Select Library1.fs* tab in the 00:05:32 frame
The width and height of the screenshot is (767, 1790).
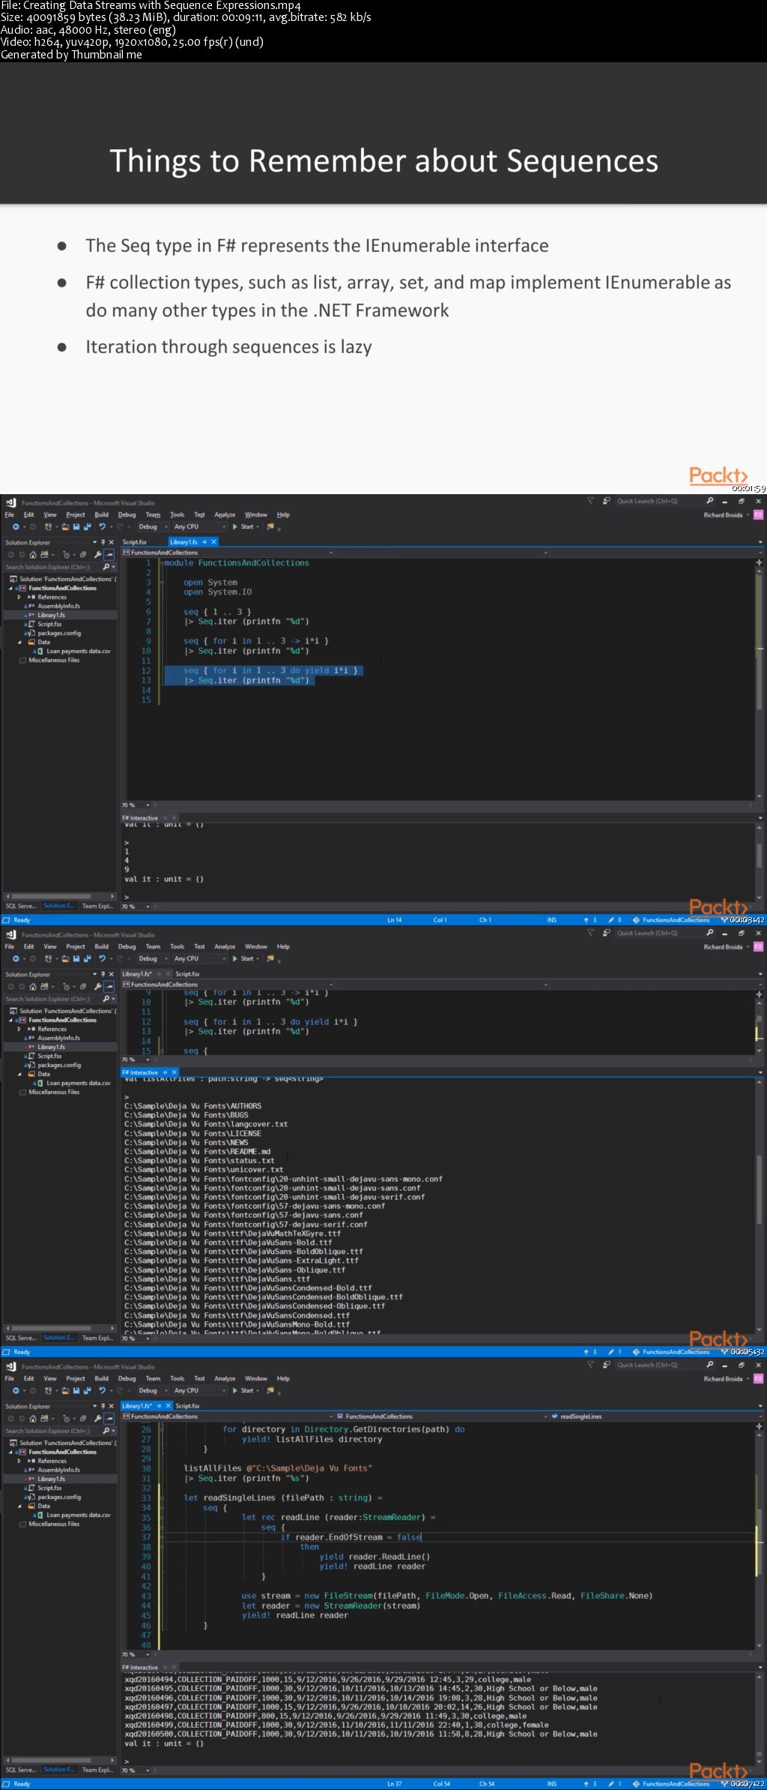[x=137, y=973]
